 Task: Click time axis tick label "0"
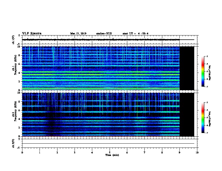click(x=22, y=153)
